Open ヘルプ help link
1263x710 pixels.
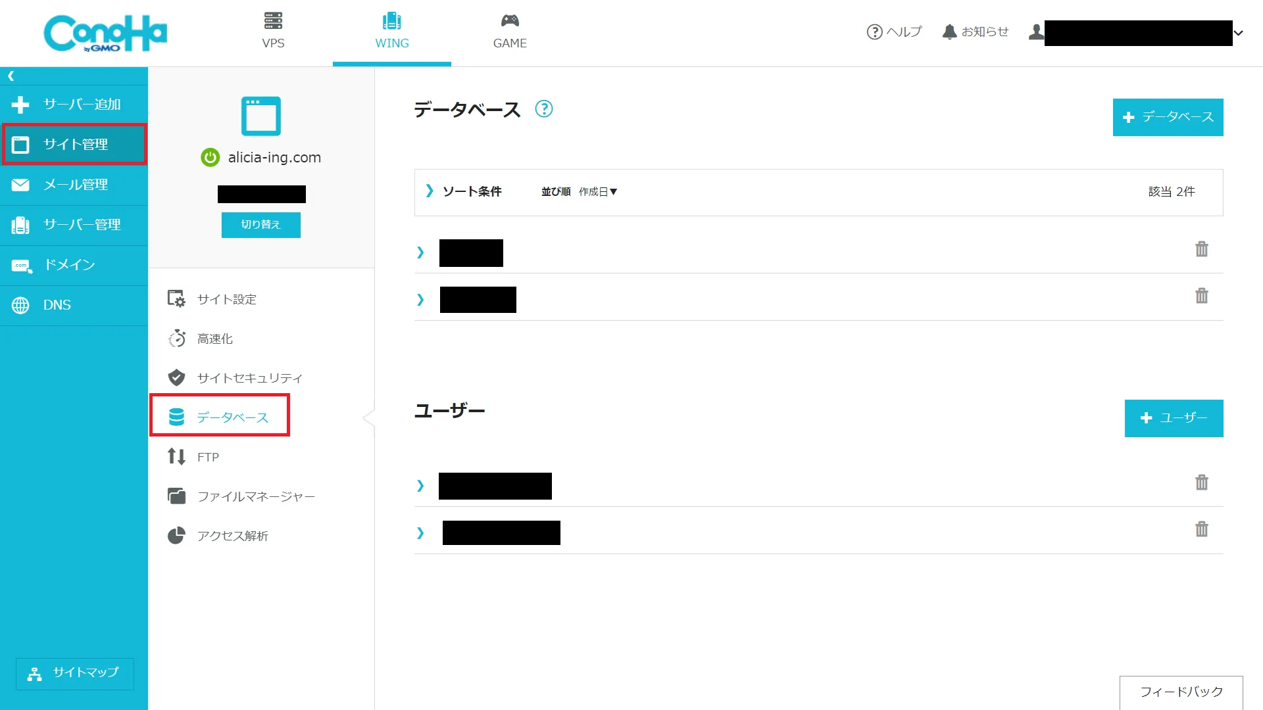click(894, 32)
